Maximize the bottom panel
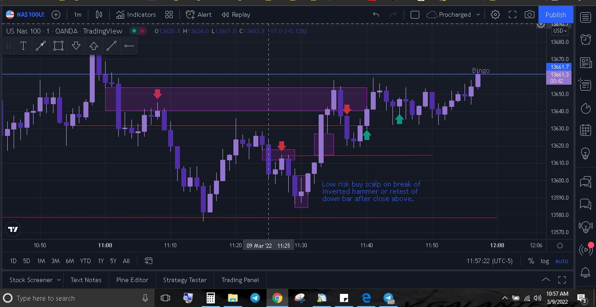This screenshot has width=596, height=307. (562, 280)
